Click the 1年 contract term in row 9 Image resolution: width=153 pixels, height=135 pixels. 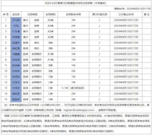pos(73,65)
